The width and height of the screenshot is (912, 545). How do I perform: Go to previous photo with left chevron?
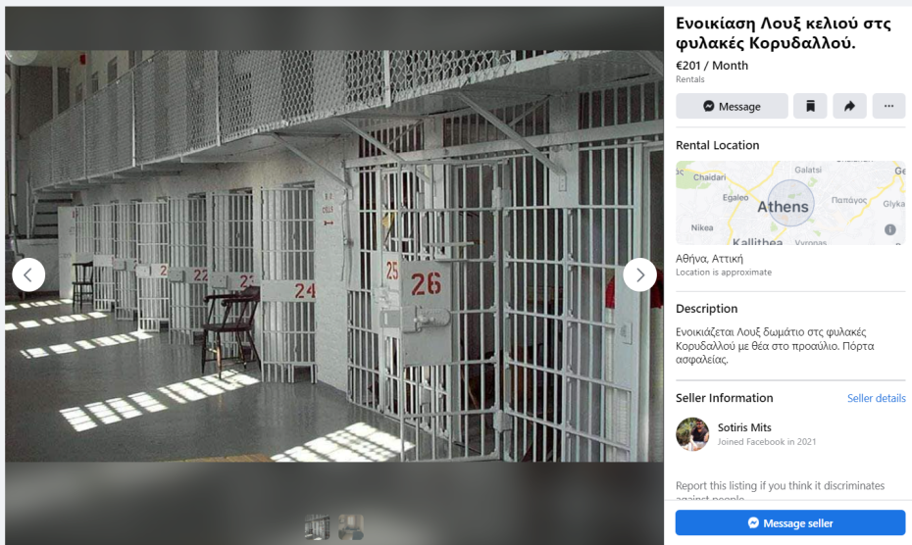(x=28, y=274)
